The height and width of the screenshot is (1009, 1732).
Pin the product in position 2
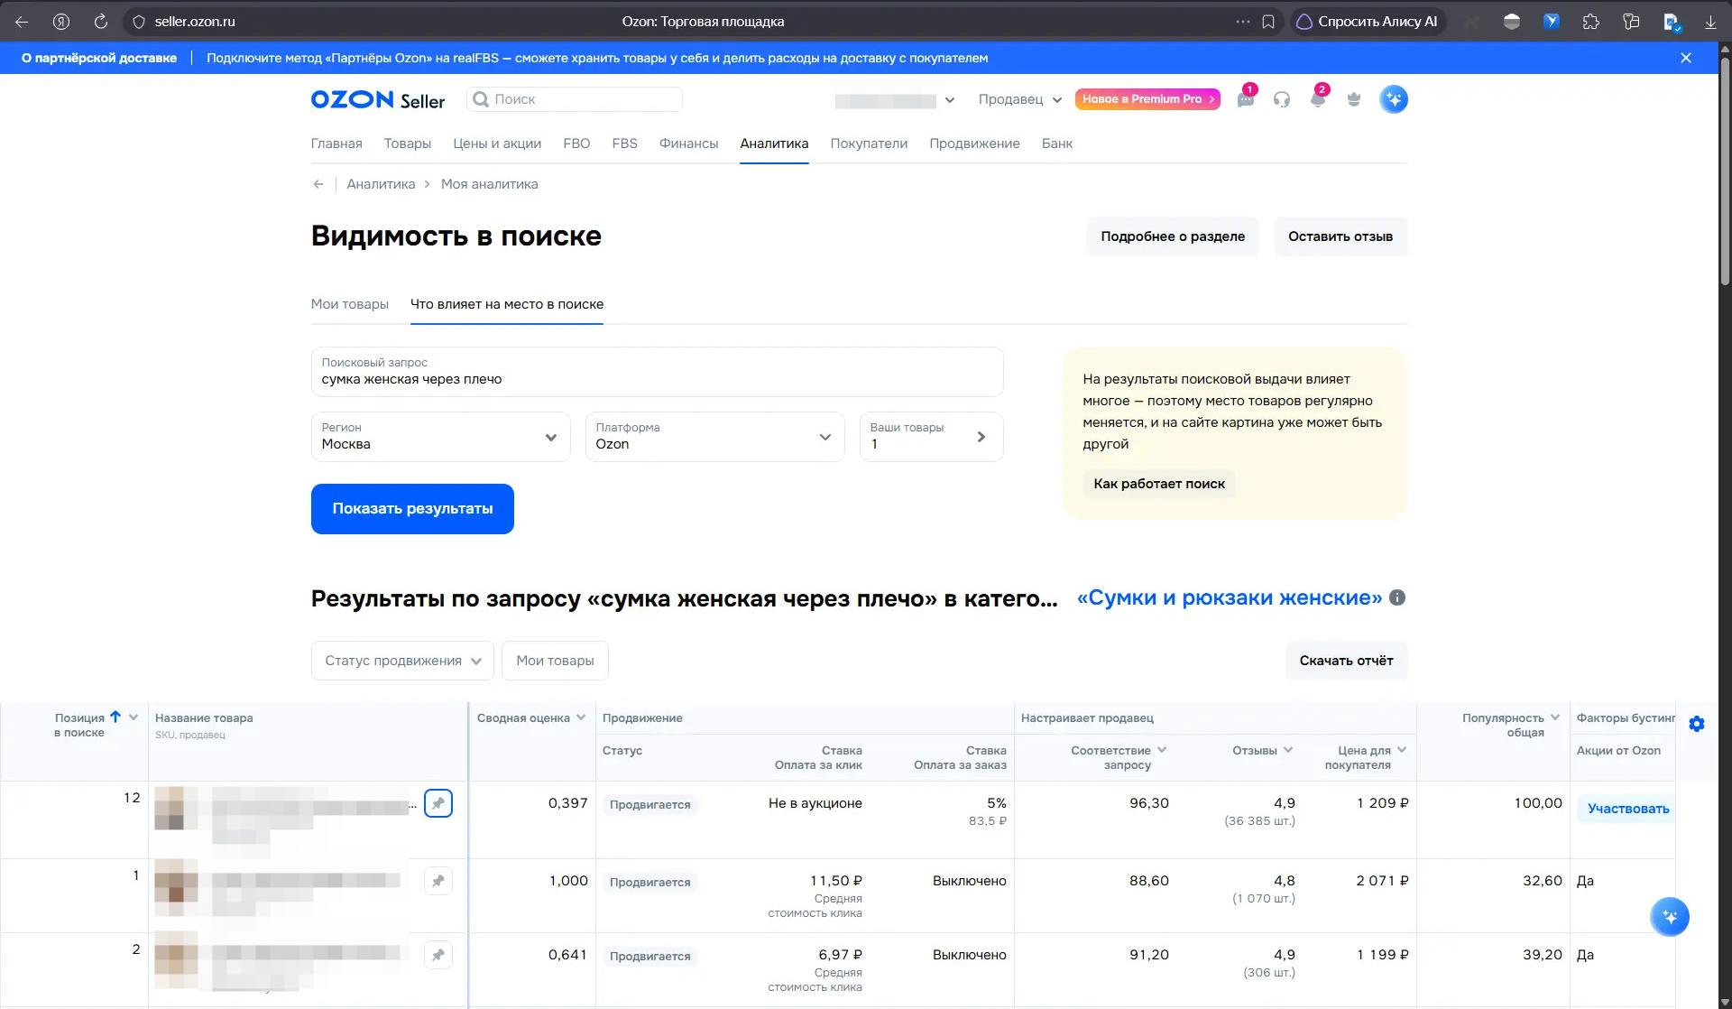[x=438, y=955]
